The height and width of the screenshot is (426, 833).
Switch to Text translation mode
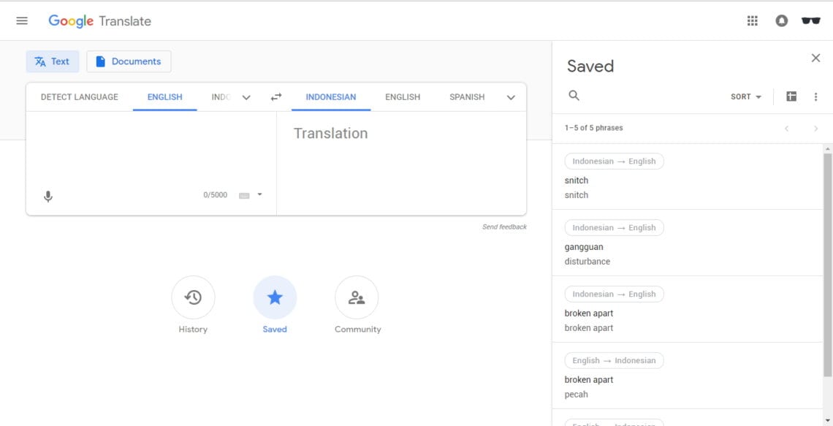pyautogui.click(x=52, y=61)
